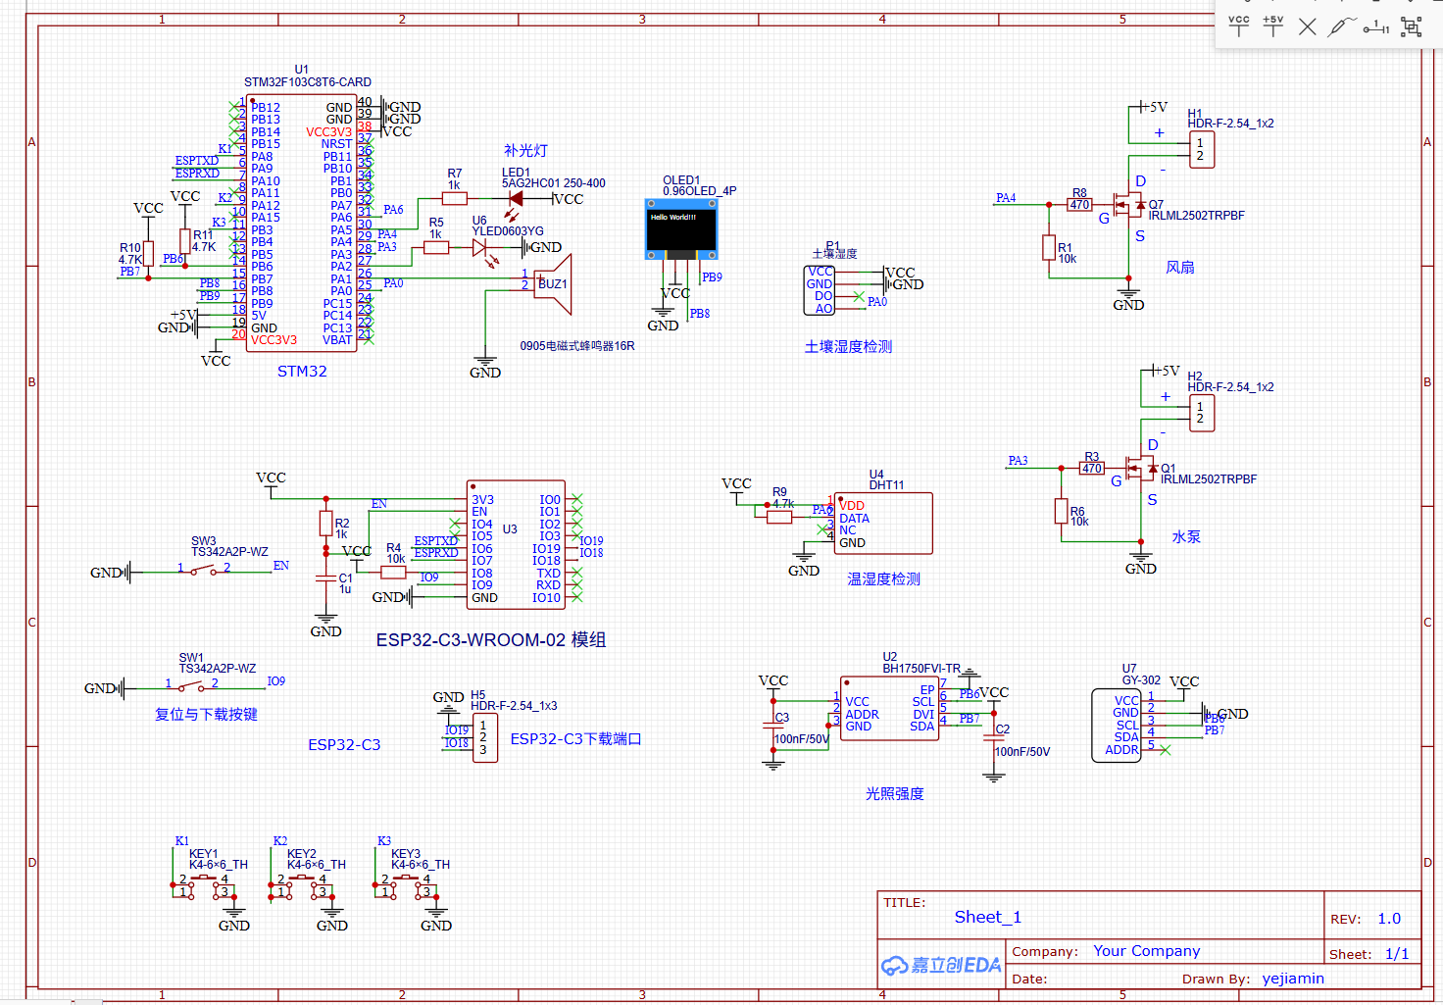Image resolution: width=1443 pixels, height=1005 pixels.
Task: Click the 光照强度 label
Action: click(894, 794)
